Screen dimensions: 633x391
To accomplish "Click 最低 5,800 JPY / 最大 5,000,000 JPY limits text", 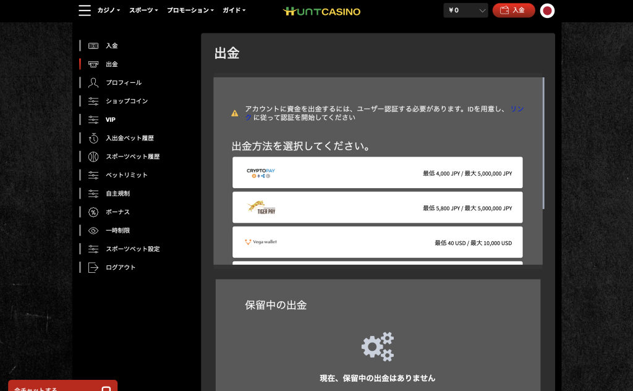I will [467, 208].
